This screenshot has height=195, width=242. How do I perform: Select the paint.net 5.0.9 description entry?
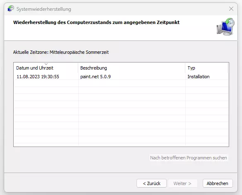pyautogui.click(x=96, y=77)
